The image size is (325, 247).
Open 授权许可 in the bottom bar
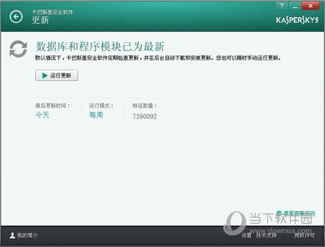point(304,235)
